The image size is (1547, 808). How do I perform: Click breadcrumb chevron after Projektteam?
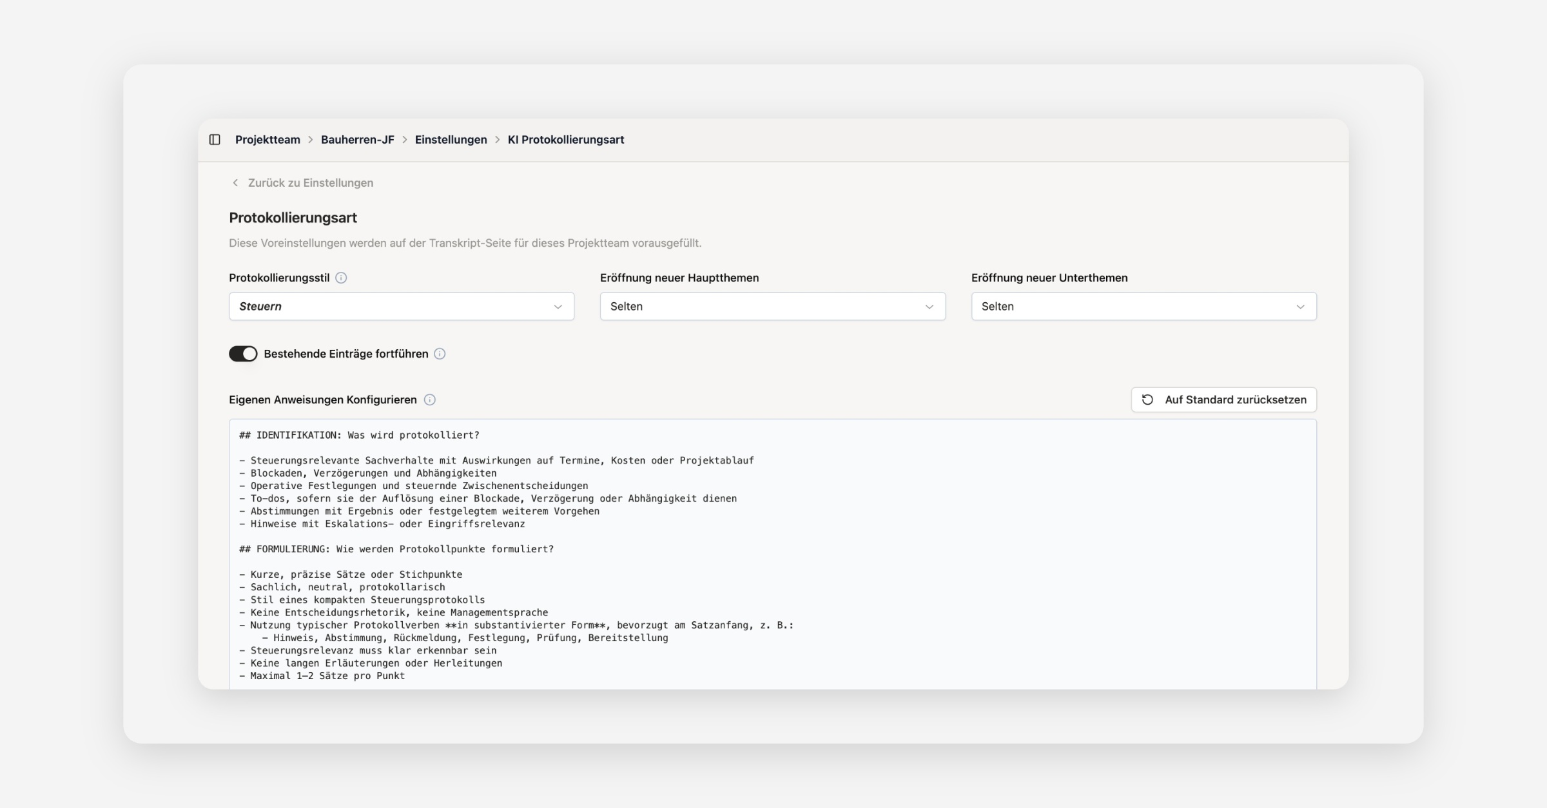pyautogui.click(x=311, y=140)
